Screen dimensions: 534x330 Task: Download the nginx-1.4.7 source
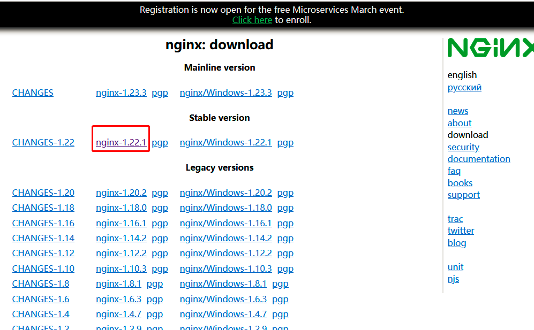[118, 314]
